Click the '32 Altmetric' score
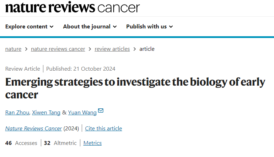This screenshot has width=274, height=157. [60, 143]
